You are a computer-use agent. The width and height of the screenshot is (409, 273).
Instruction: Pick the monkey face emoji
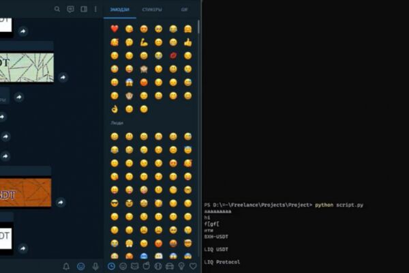coord(129,96)
